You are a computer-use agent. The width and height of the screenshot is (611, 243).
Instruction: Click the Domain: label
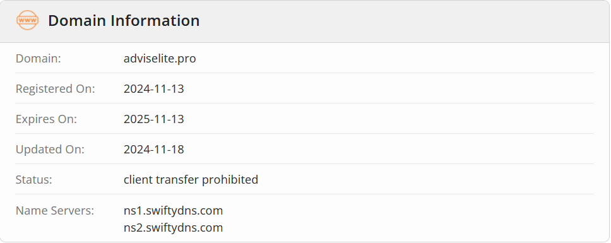click(38, 59)
